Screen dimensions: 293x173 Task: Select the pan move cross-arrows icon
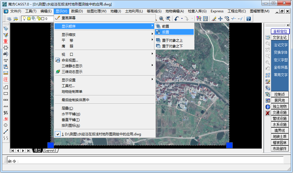[220, 19]
